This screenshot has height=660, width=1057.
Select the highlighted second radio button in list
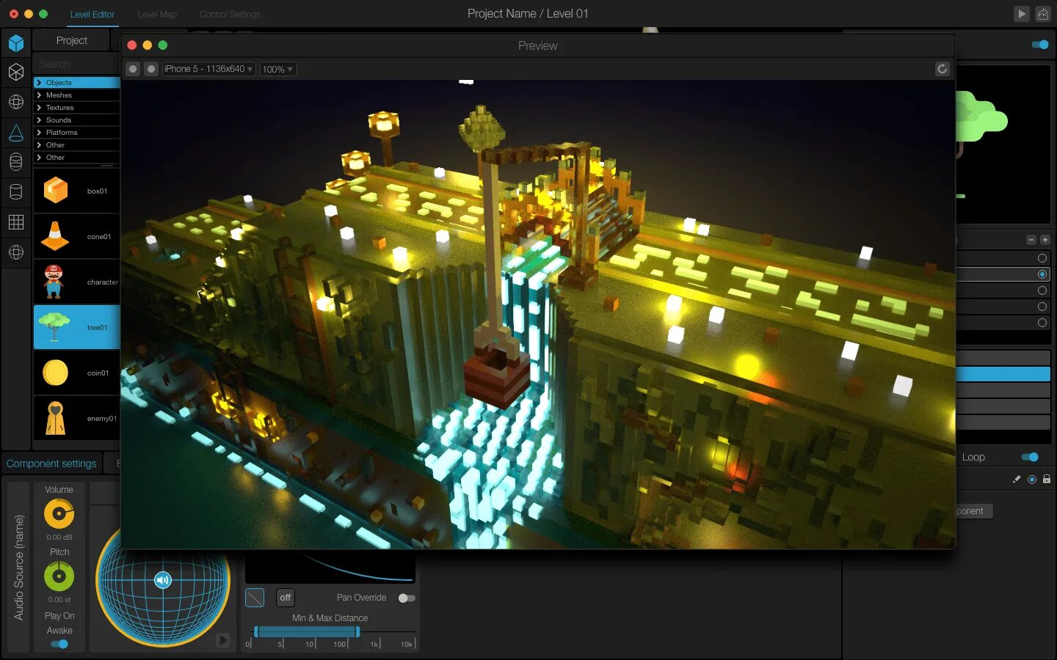pos(1042,274)
